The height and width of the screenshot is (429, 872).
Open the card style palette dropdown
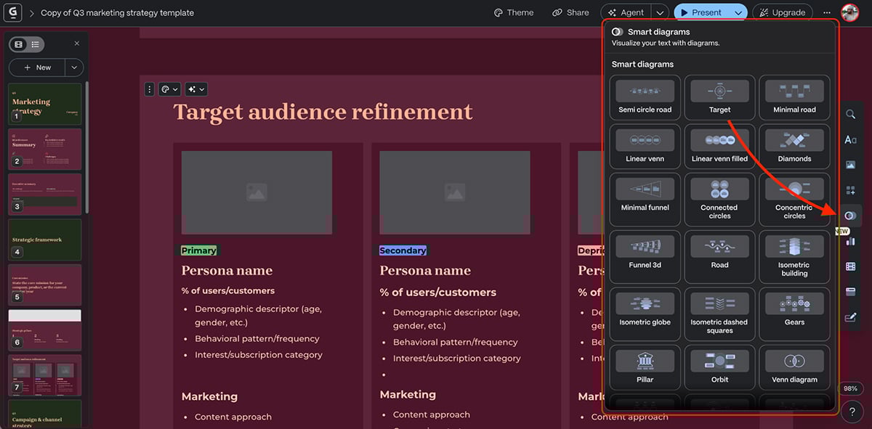click(x=169, y=89)
